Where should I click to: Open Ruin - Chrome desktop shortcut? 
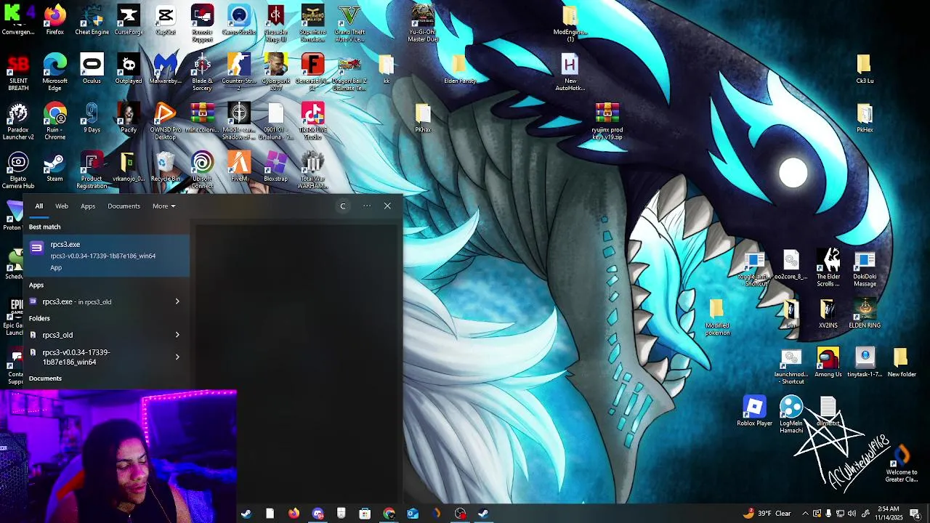[54, 121]
